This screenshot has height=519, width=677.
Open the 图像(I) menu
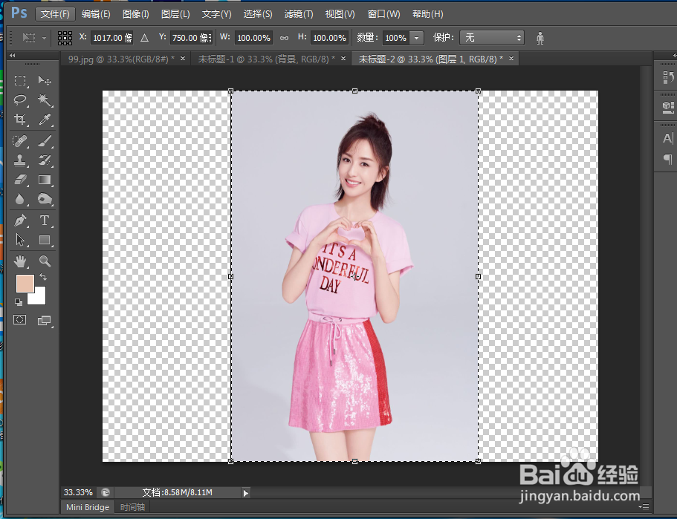(x=135, y=14)
